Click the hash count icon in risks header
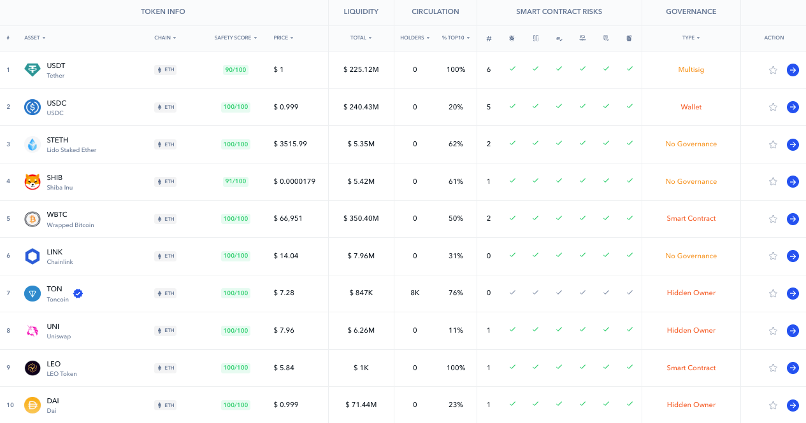The image size is (806, 423). pos(489,38)
